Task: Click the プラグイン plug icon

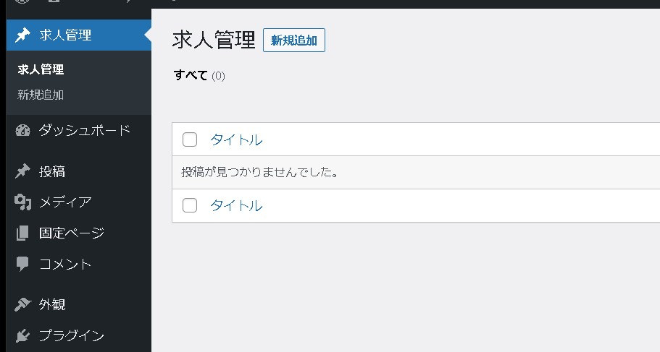Action: 22,335
